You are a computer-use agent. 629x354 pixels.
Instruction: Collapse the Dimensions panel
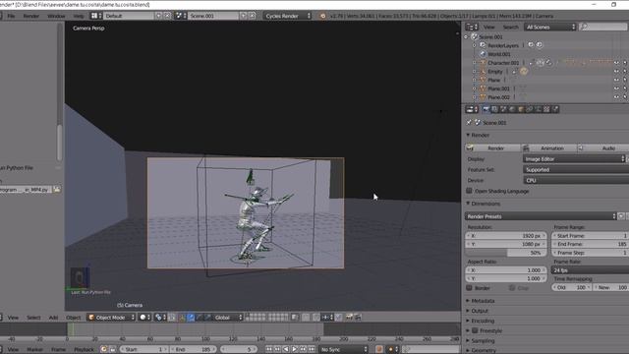483,204
